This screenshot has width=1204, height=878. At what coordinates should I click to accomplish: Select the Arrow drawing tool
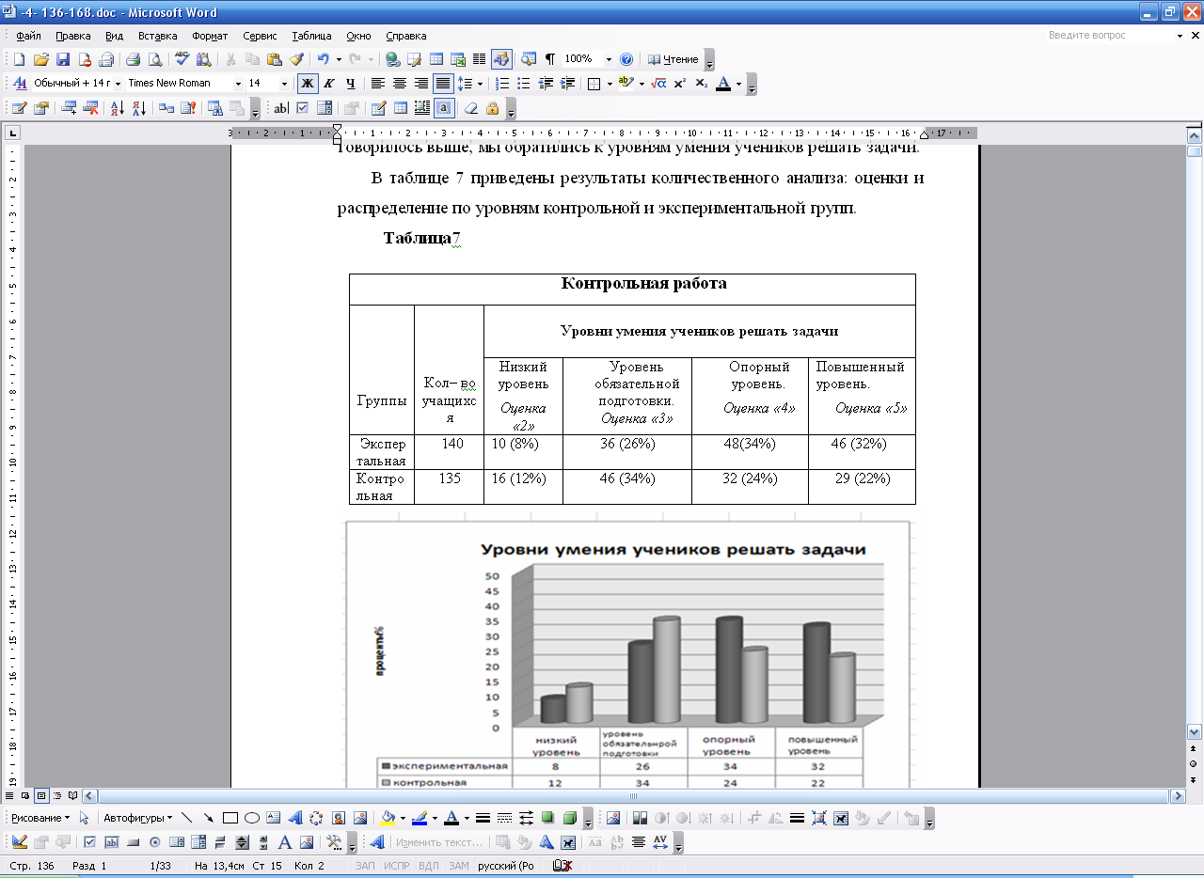(209, 818)
